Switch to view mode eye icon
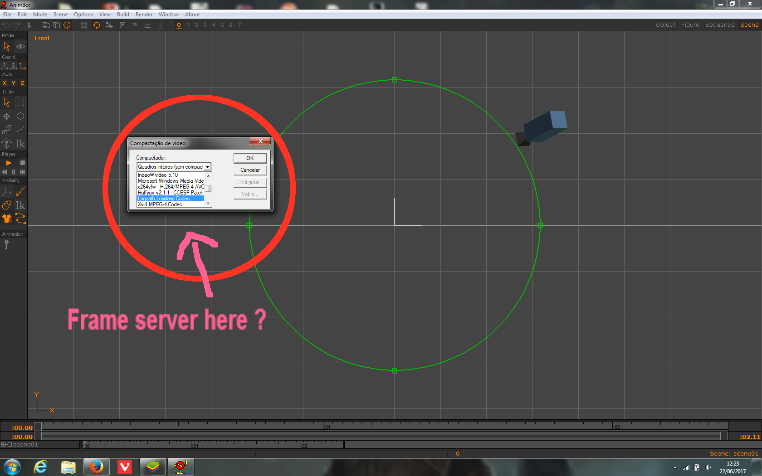The image size is (762, 476). [x=20, y=46]
